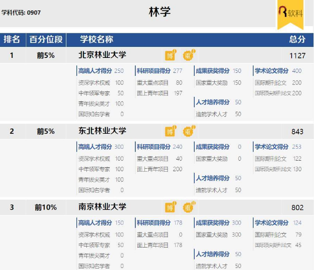Image resolution: width=314 pixels, height=270 pixels.
Task: Select the text 学科代码: 0907
Action: click(21, 12)
